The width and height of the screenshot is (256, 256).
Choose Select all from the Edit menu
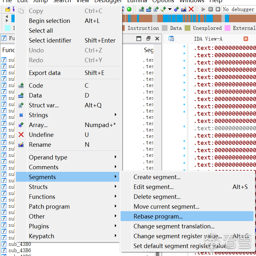(68, 30)
